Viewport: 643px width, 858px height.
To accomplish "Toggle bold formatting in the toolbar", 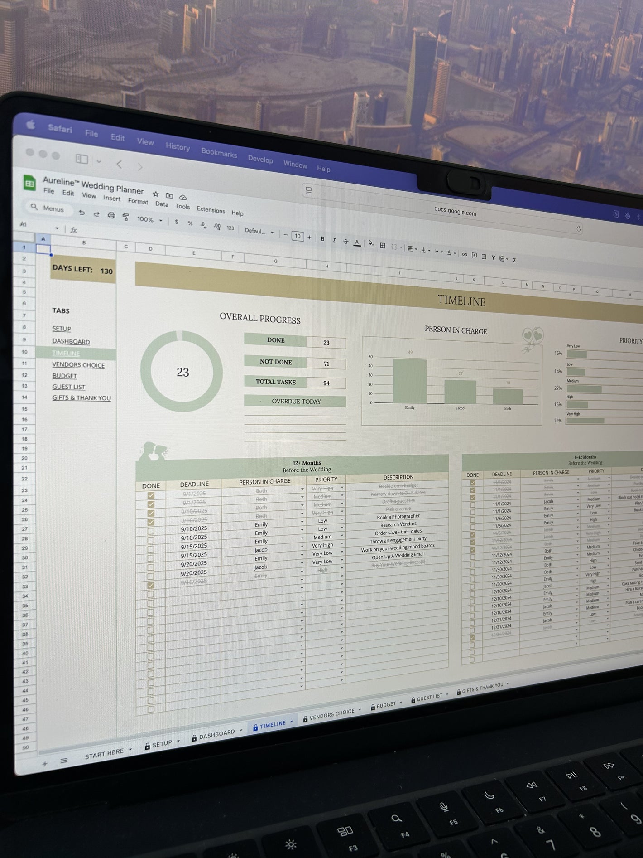I will pos(322,239).
